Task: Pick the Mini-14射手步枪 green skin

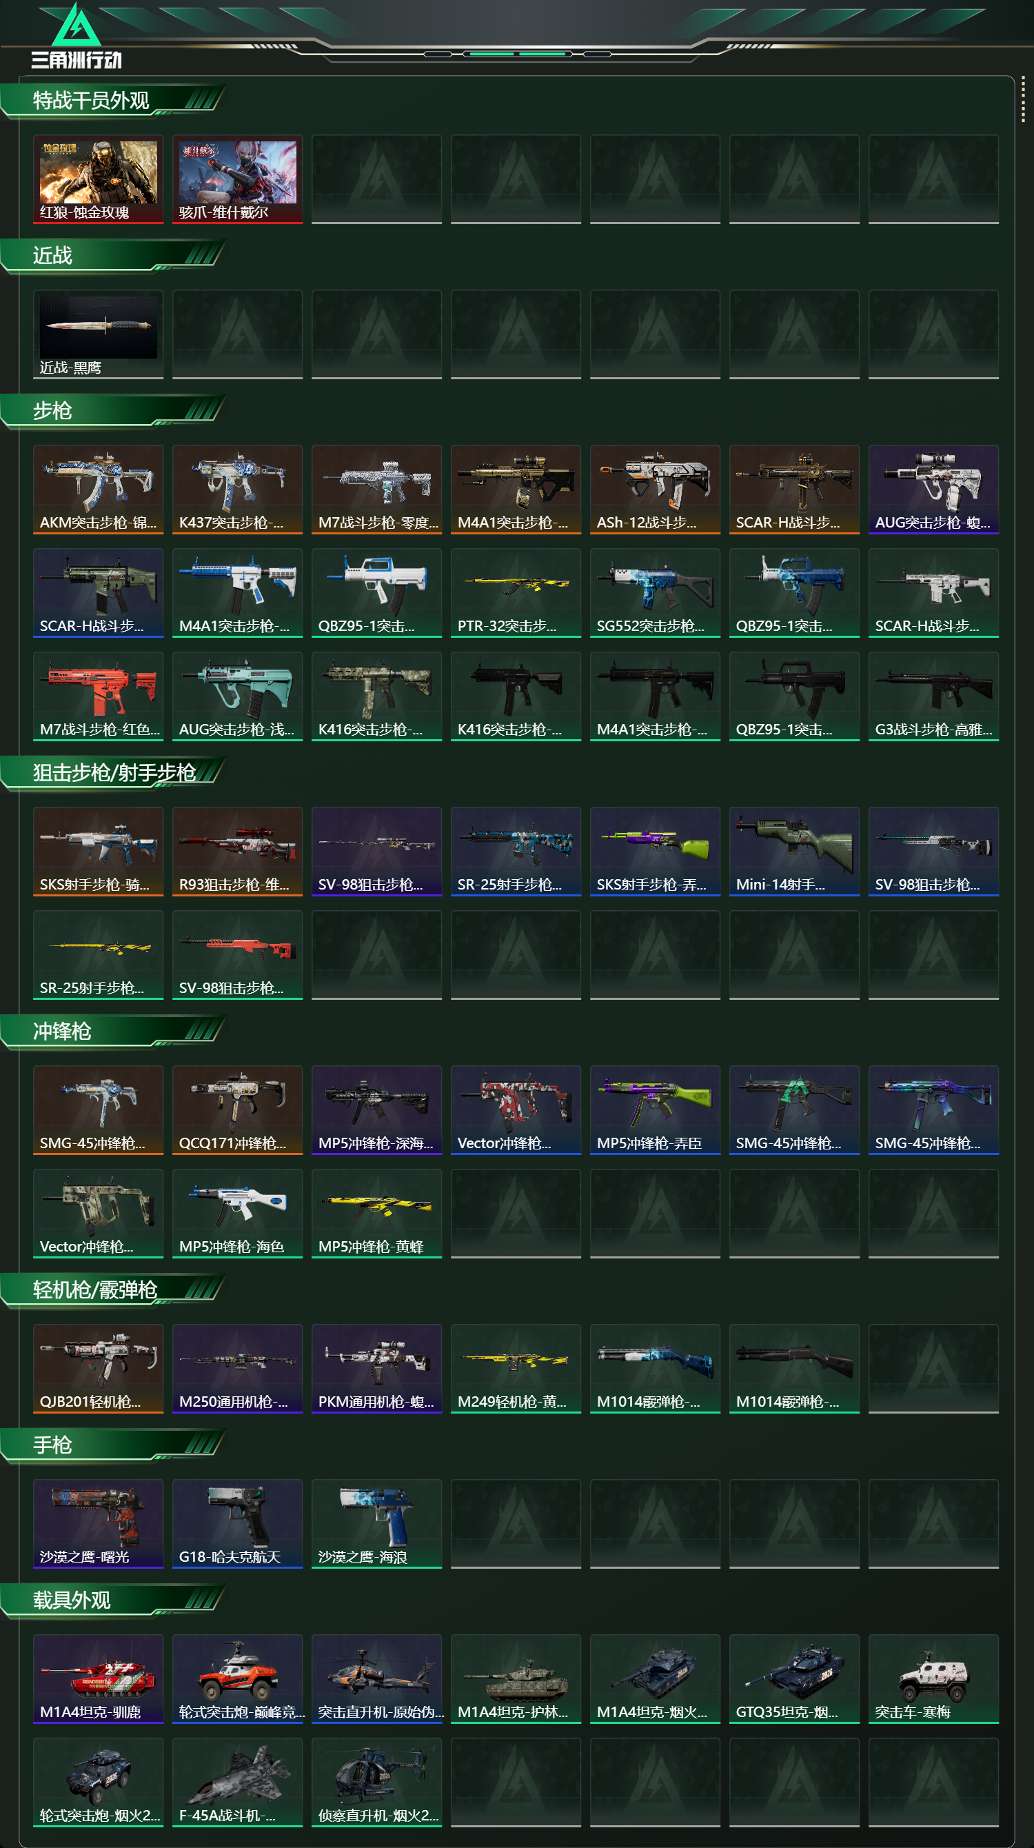Action: [795, 852]
